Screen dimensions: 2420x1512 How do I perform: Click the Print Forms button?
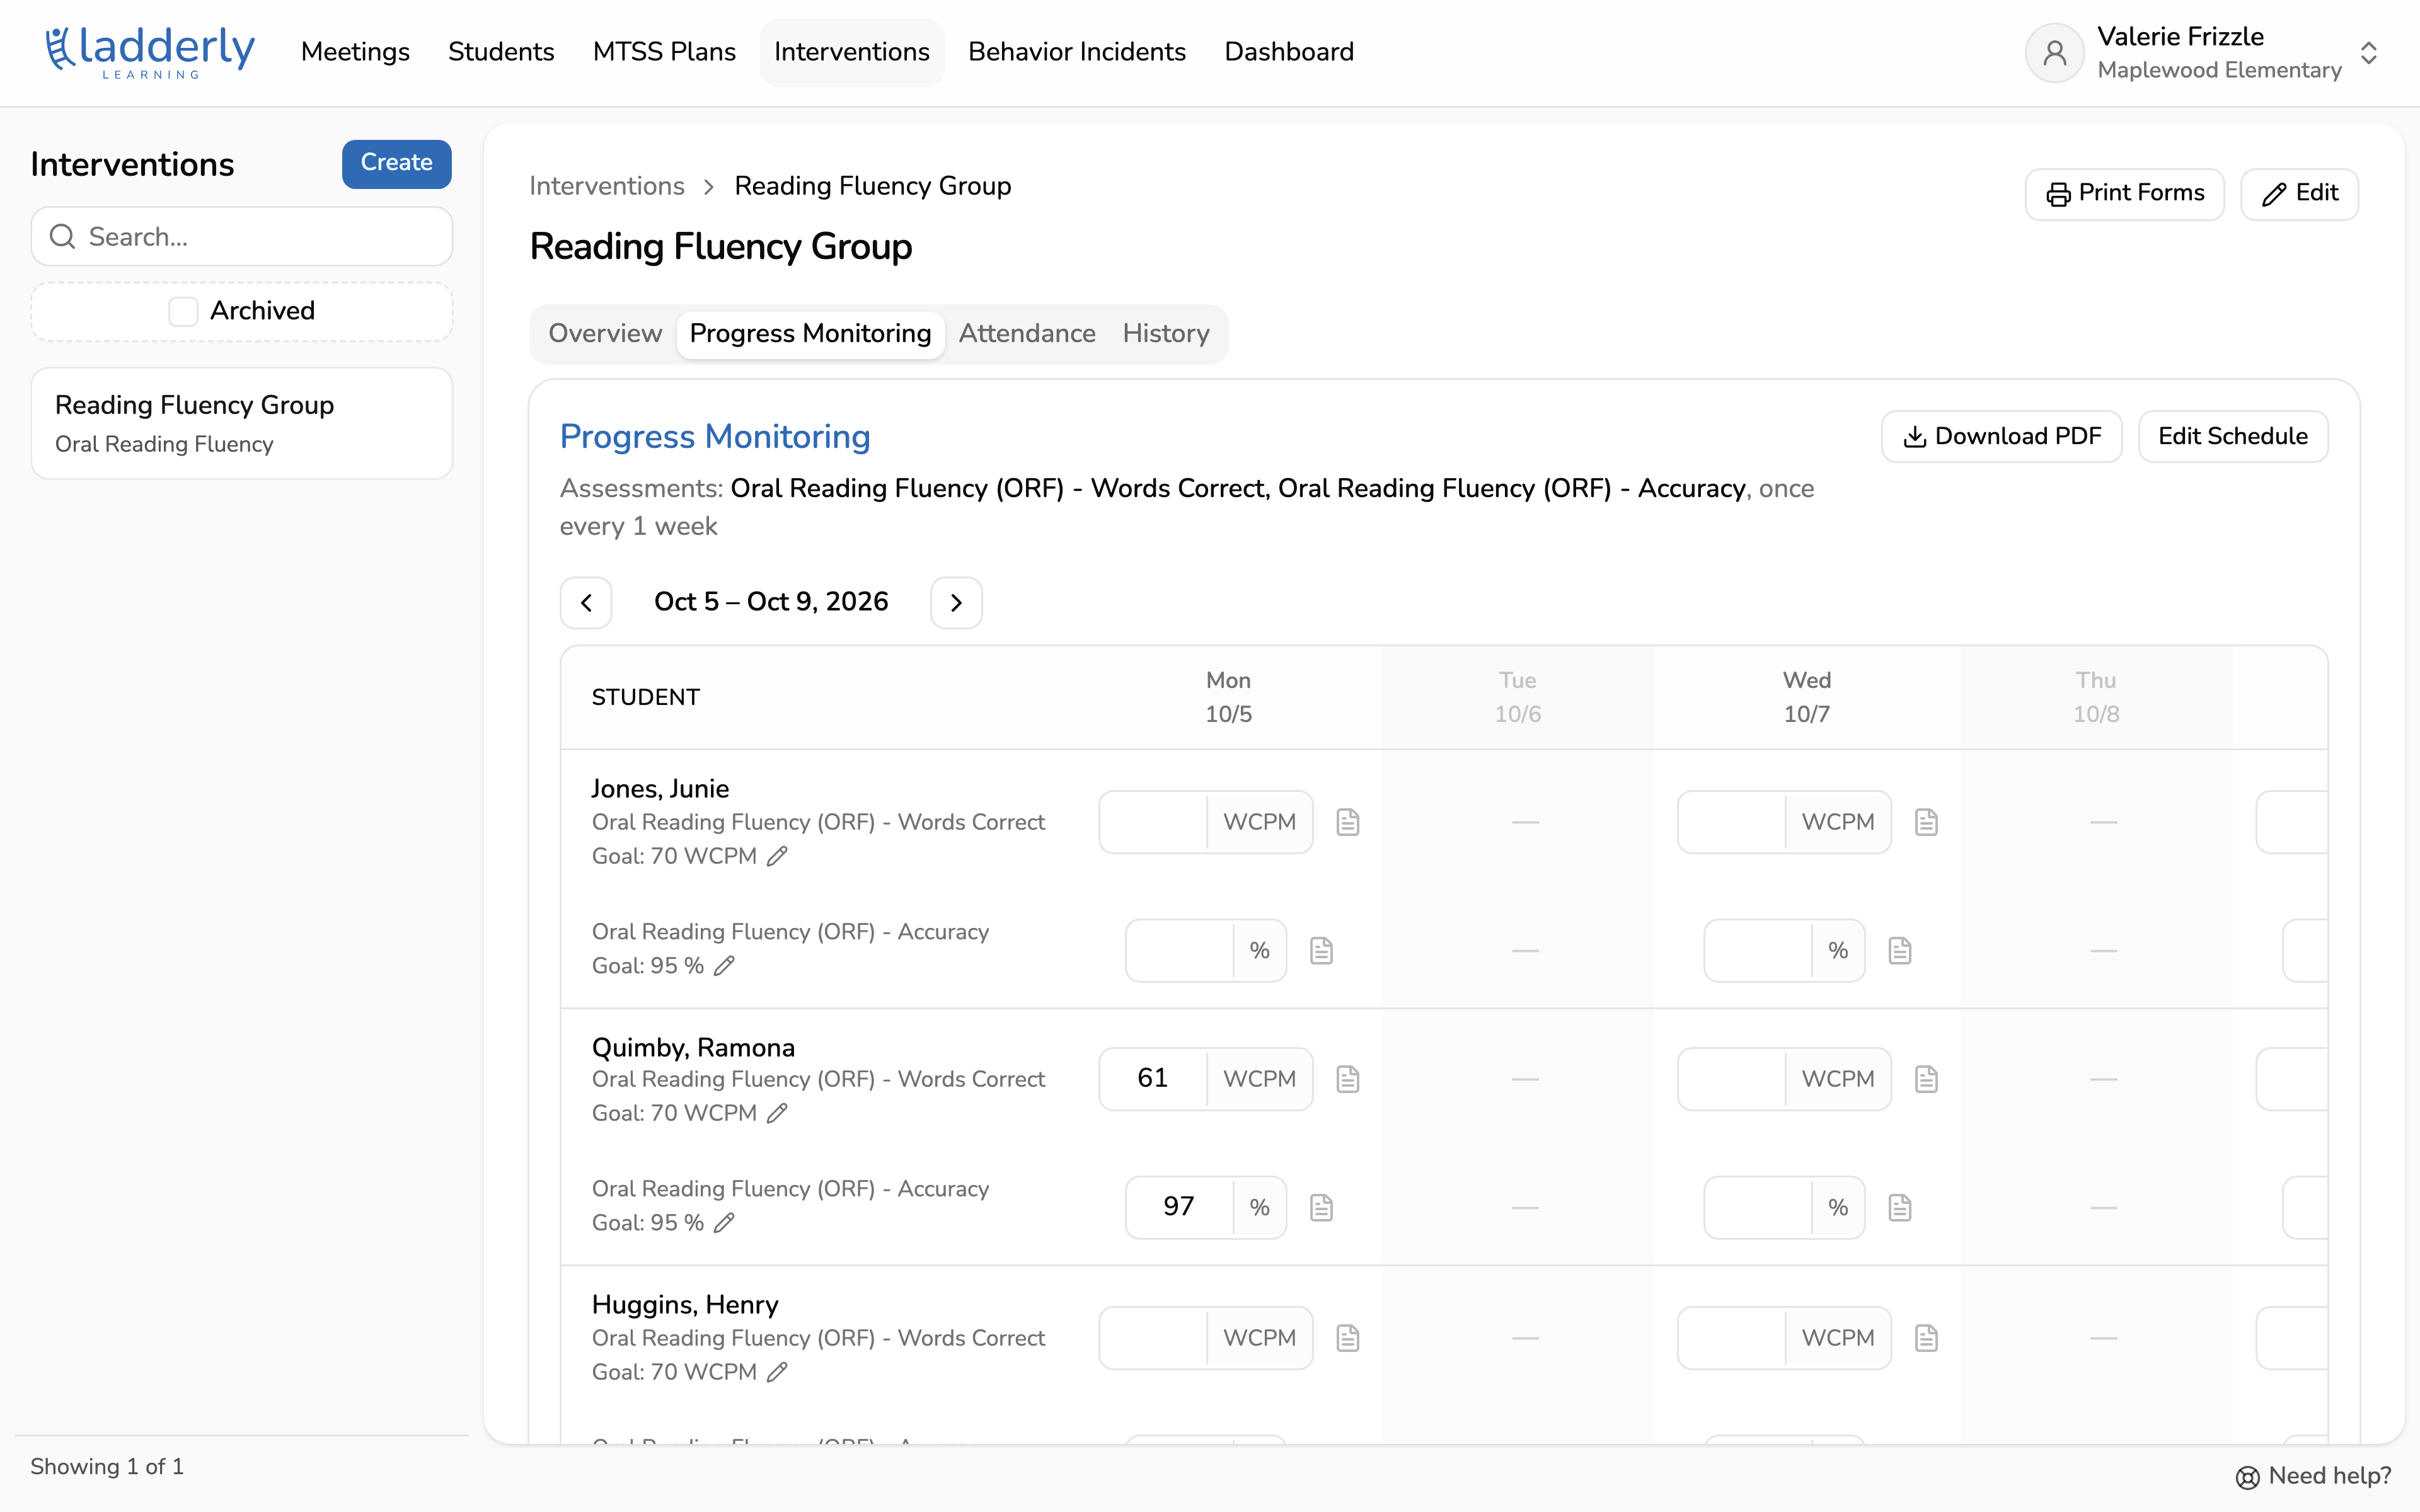[2124, 194]
